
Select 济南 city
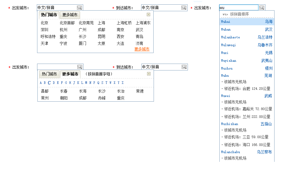[139, 43]
